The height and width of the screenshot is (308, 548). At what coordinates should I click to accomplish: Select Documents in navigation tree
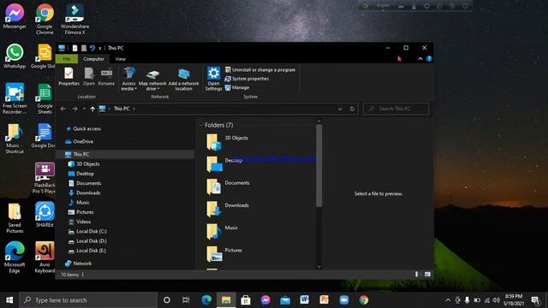[88, 183]
